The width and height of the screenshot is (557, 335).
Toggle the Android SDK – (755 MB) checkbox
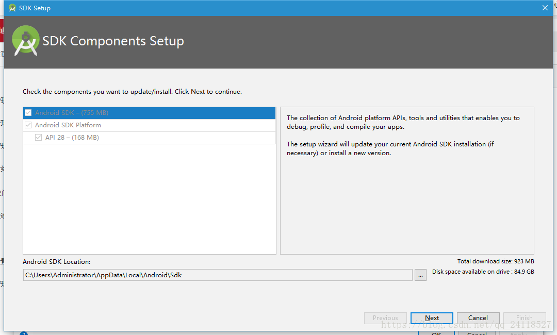click(x=28, y=113)
